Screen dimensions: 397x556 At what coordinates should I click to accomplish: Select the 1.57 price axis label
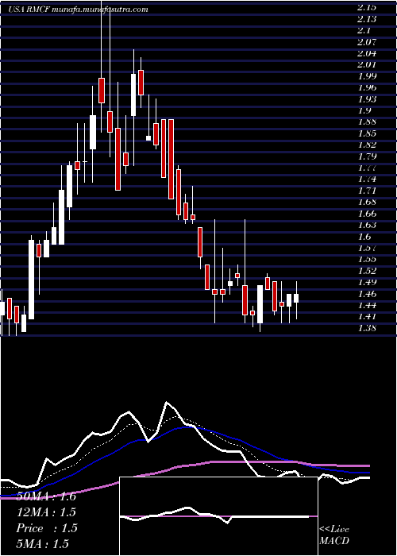[x=367, y=248]
